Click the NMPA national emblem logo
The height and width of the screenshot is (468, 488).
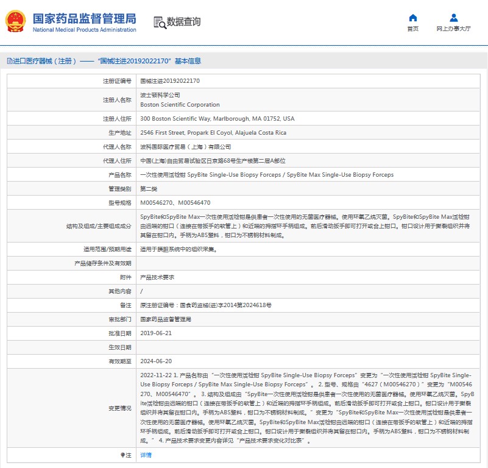(15, 21)
